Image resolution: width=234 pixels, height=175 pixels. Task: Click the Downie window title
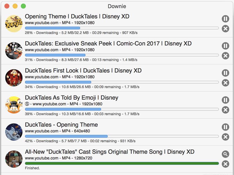click(x=117, y=6)
